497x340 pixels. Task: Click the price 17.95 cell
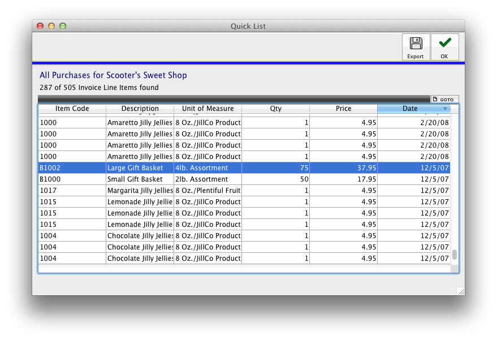pyautogui.click(x=343, y=179)
